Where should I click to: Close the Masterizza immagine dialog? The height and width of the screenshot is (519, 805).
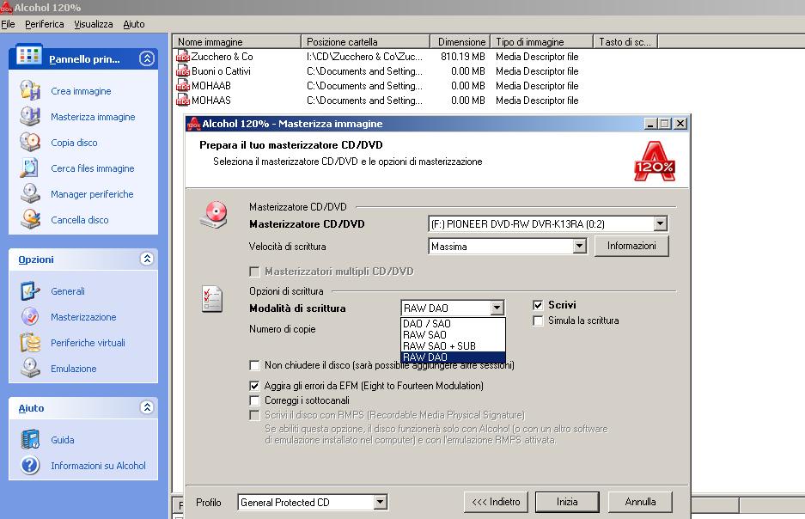680,124
